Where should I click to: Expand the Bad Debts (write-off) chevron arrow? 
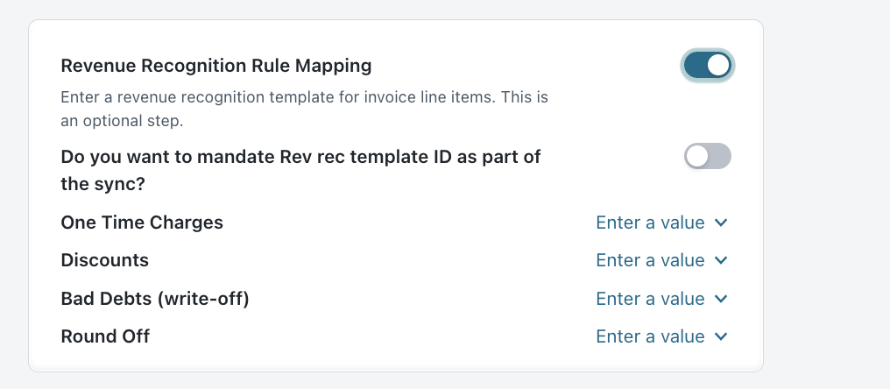point(721,299)
